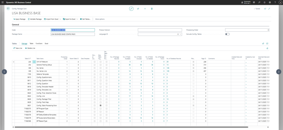Image resolution: width=283 pixels, height=130 pixels.
Task: Check Skip Table Triggers for Unit of Measure
Action: tap(101, 62)
